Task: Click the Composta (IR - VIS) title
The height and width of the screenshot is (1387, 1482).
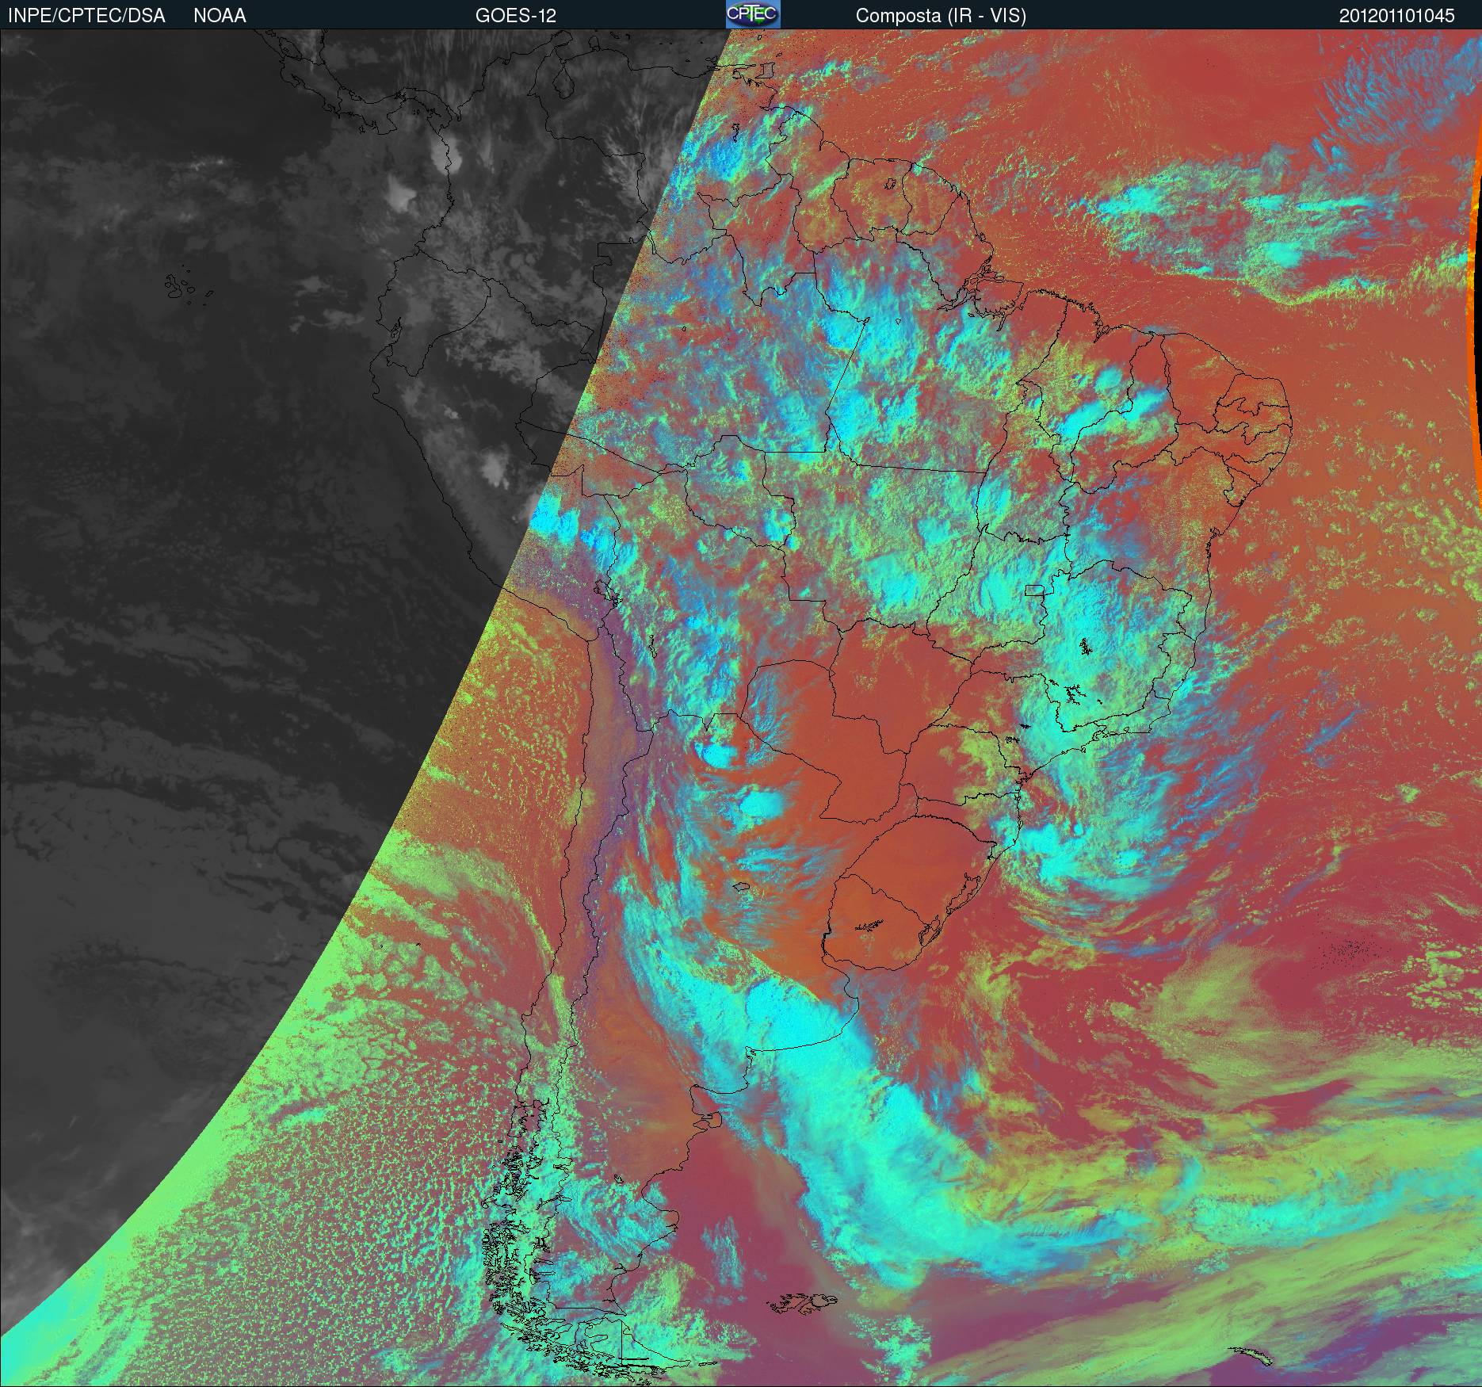Action: coord(941,16)
